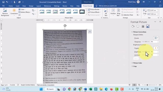Open the Artistic Effects dropdown

click(25, 12)
